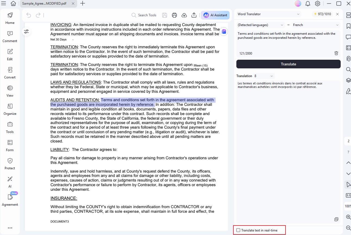The width and height of the screenshot is (351, 235).
Task: Activate the select cursor tool
Action: (348, 185)
